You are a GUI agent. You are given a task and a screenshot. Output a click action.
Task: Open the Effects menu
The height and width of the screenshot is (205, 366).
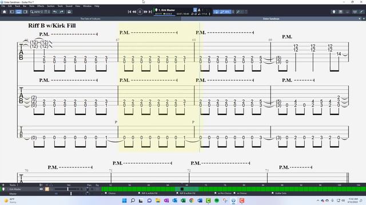(41, 6)
